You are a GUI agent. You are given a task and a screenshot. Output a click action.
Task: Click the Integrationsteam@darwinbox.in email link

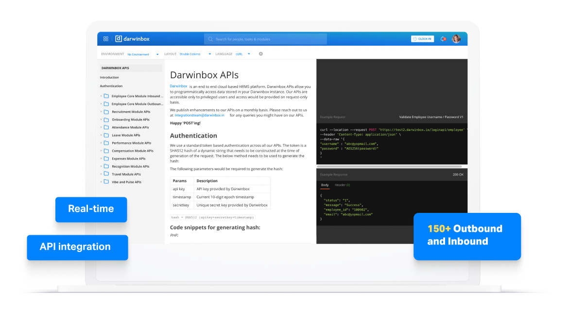tap(199, 115)
